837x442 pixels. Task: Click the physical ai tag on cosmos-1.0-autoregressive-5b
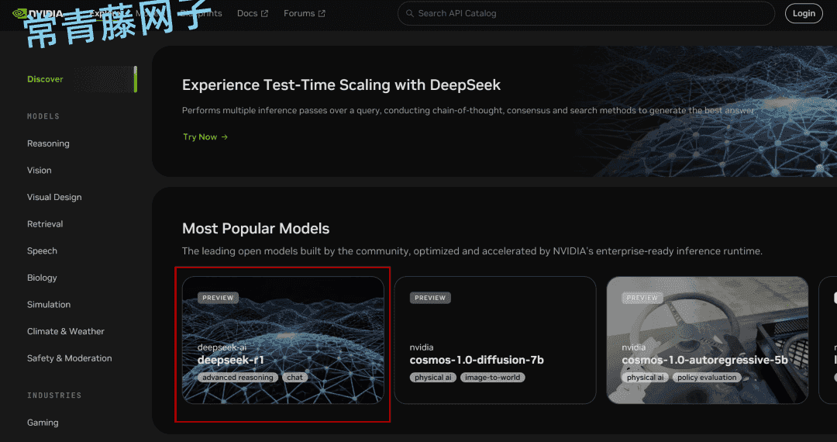646,378
